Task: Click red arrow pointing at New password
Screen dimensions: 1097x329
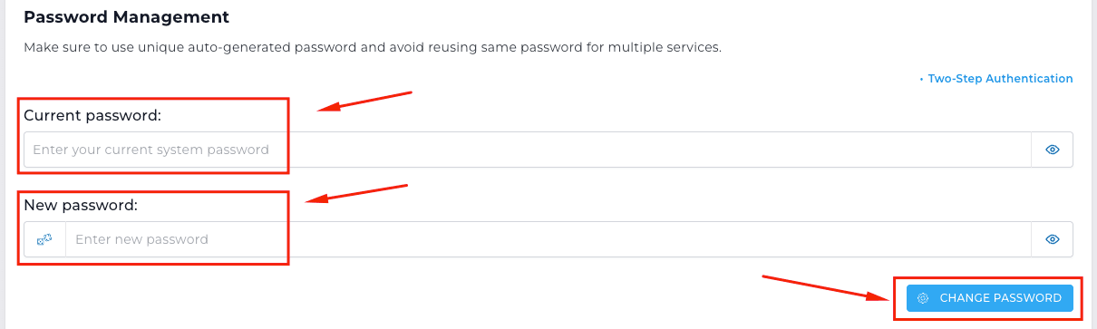Action: coord(356,193)
